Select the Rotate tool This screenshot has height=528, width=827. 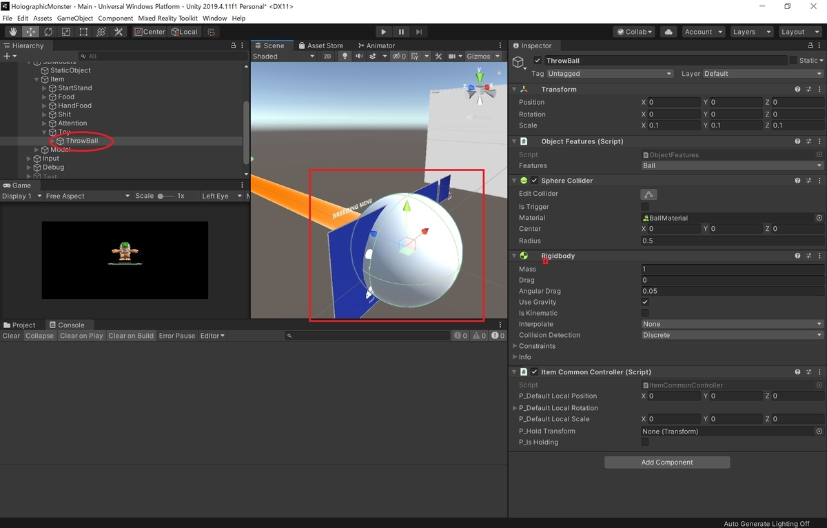[x=48, y=32]
